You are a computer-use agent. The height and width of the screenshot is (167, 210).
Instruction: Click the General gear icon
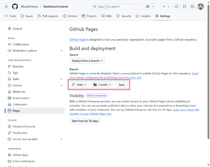click(9, 29)
